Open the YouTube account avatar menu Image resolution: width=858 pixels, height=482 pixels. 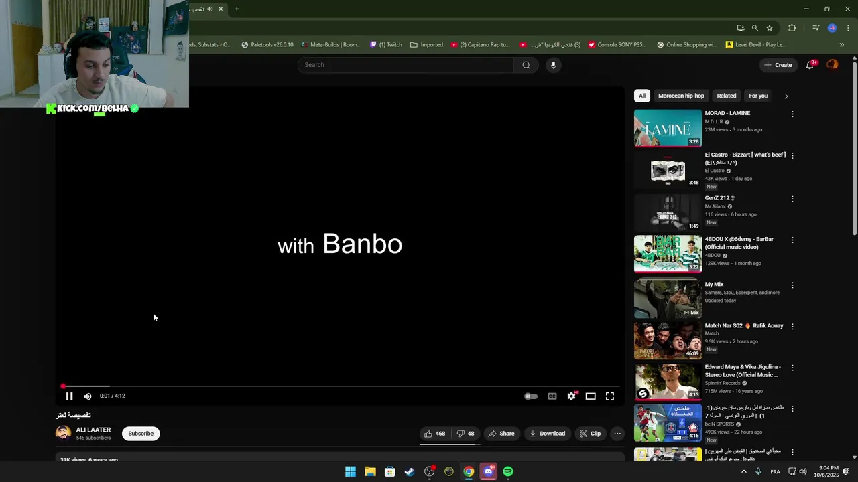coord(832,65)
